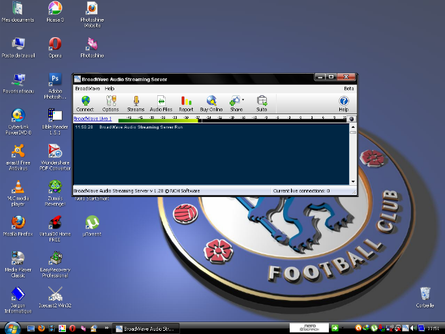The width and height of the screenshot is (445, 334).
Task: Select BroadWave Audio Streaming taskbar button
Action: point(146,328)
